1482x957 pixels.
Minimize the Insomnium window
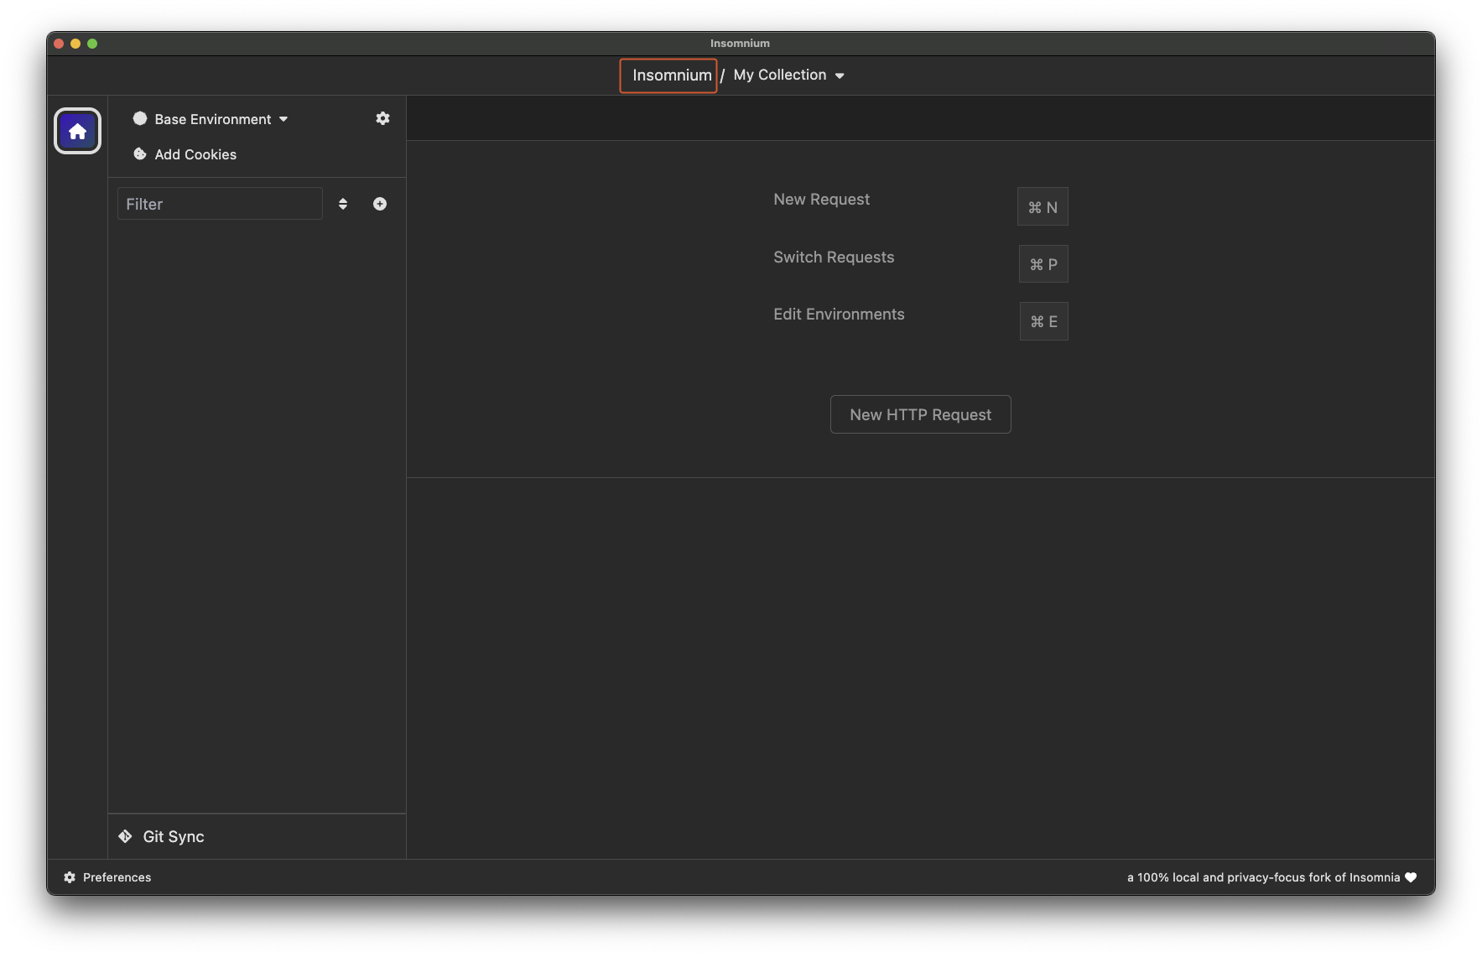click(x=75, y=44)
